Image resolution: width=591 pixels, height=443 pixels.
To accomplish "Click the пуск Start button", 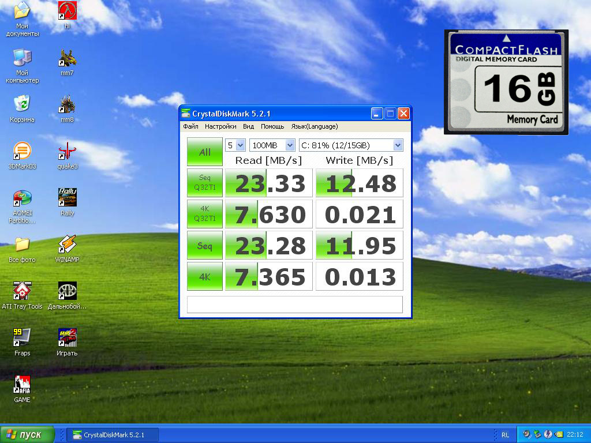I will coord(27,434).
